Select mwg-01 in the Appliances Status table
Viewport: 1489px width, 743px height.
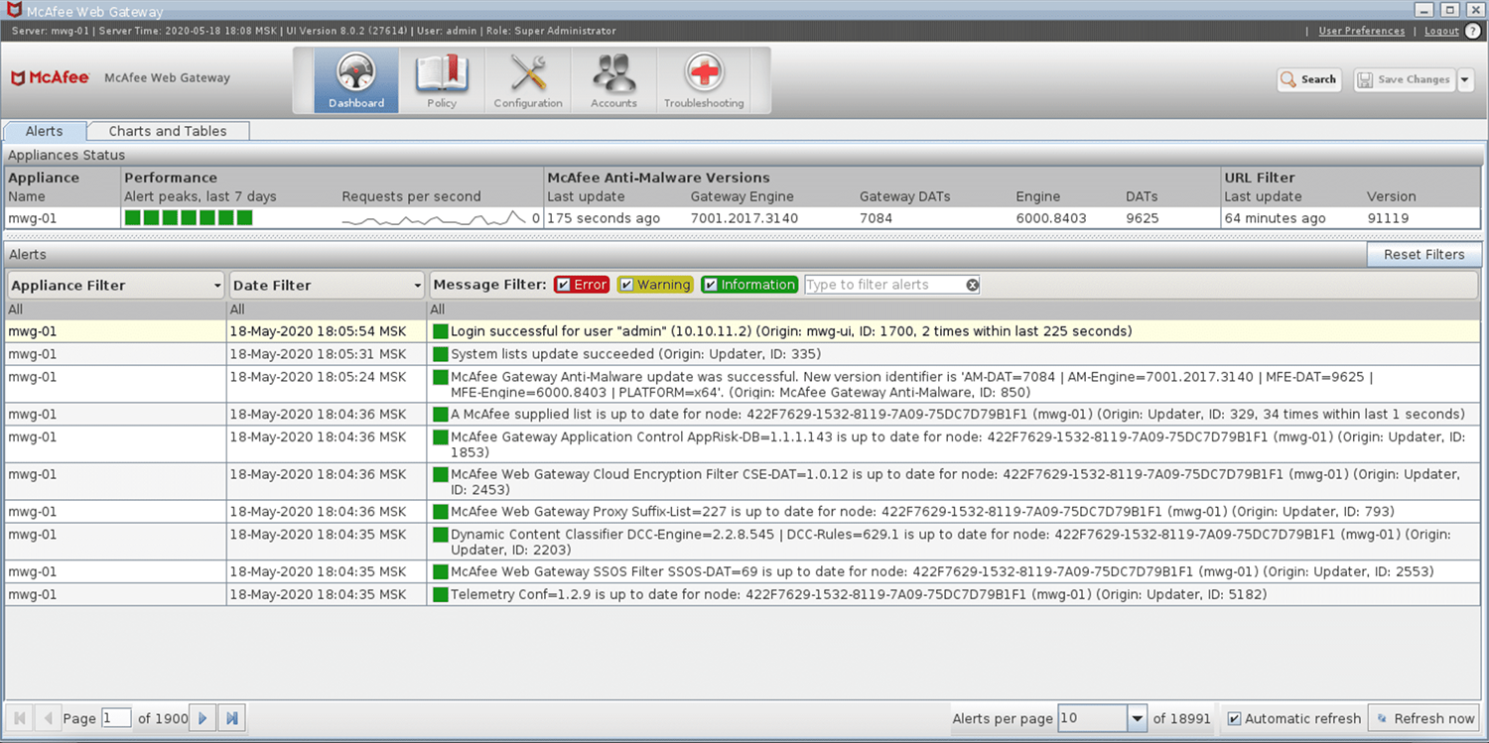33,218
